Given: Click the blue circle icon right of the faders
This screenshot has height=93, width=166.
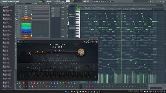Looking at the screenshot, I should tap(79, 67).
